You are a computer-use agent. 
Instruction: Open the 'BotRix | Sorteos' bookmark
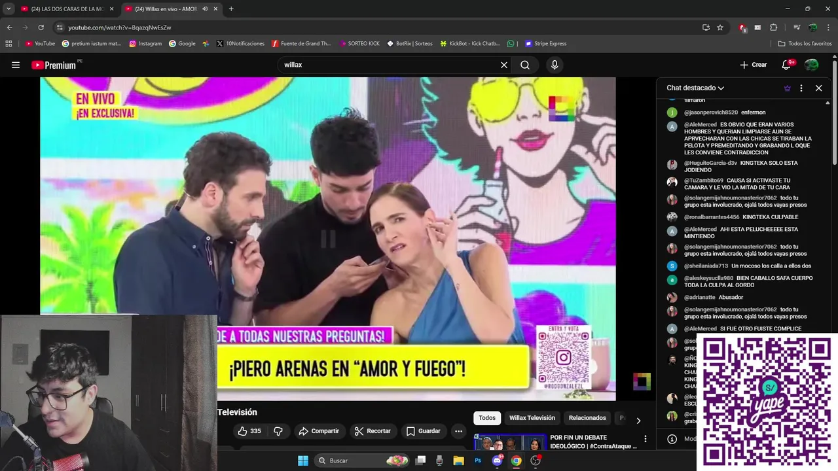[x=410, y=44]
